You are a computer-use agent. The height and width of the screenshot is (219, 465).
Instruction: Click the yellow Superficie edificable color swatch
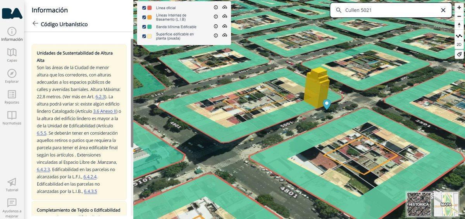click(x=150, y=36)
